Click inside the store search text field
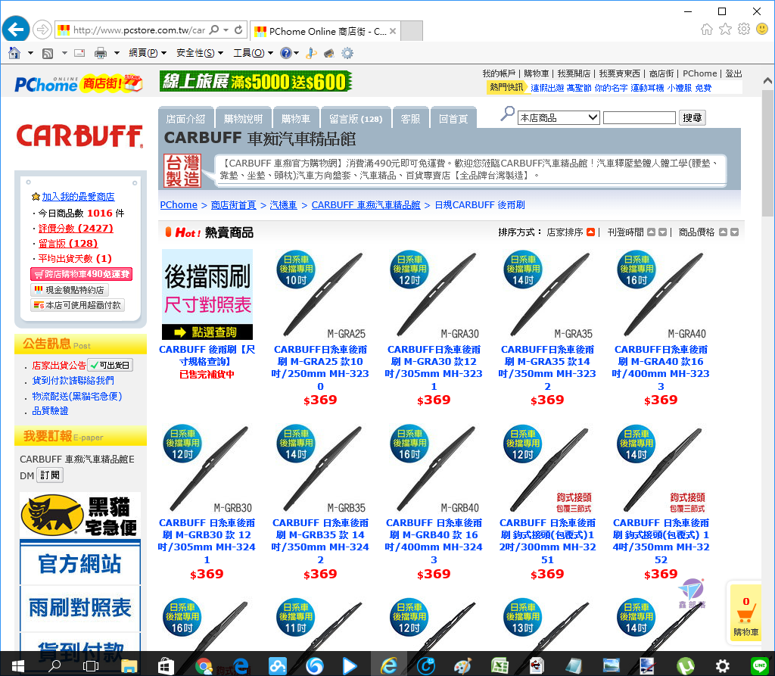The image size is (775, 676). click(639, 117)
